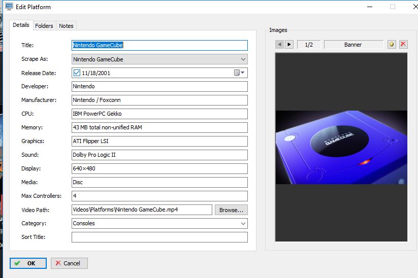
Task: Confirm changes with the OK button
Action: click(28, 263)
